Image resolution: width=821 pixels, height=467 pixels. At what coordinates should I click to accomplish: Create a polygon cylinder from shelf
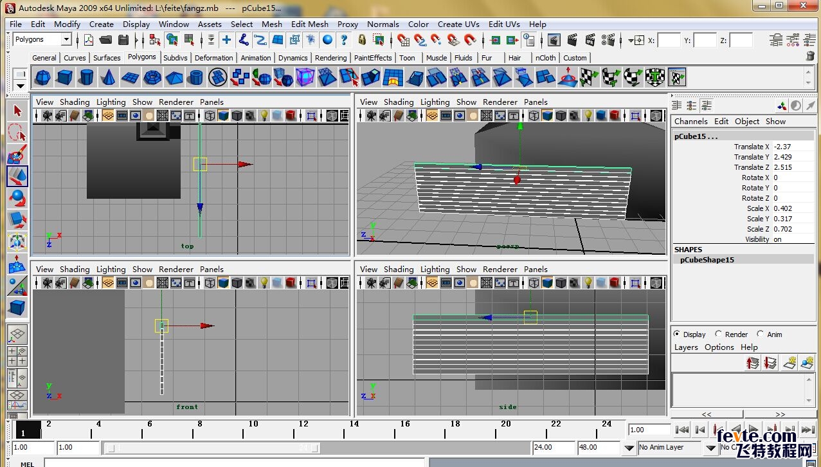pos(86,78)
